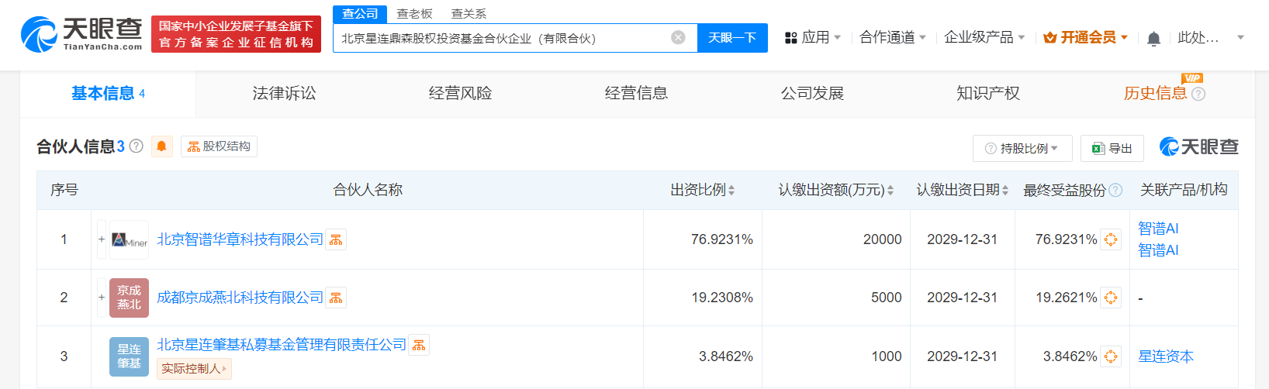1269x389 pixels.
Task: Click the 星连肇基 logo thumbnail
Action: click(129, 356)
